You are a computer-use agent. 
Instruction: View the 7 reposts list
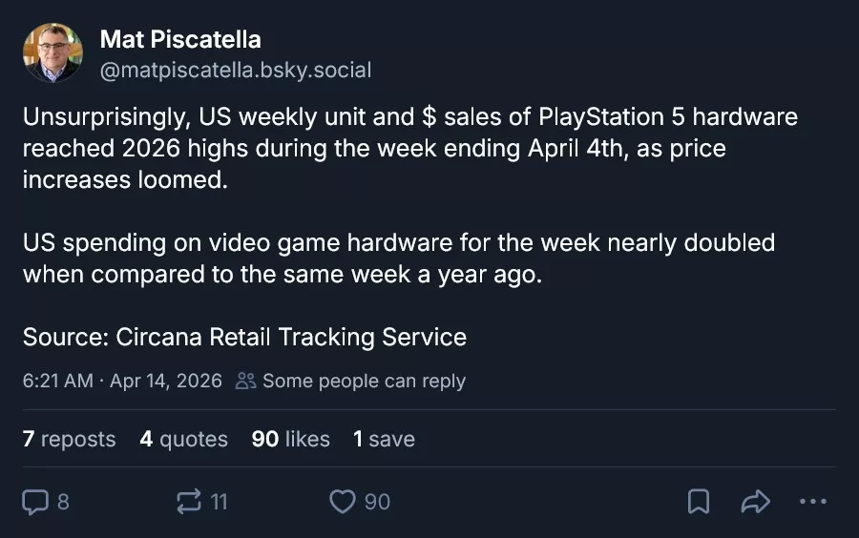[x=69, y=440]
